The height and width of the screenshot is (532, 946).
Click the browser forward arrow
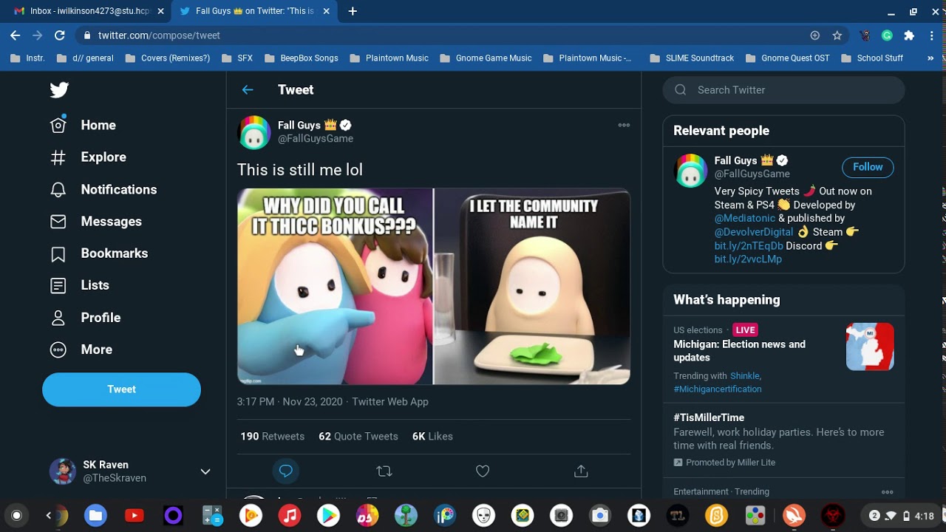tap(38, 35)
